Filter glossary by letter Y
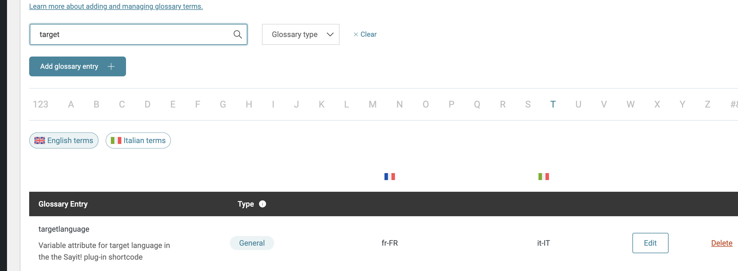This screenshot has height=271, width=738. [683, 104]
